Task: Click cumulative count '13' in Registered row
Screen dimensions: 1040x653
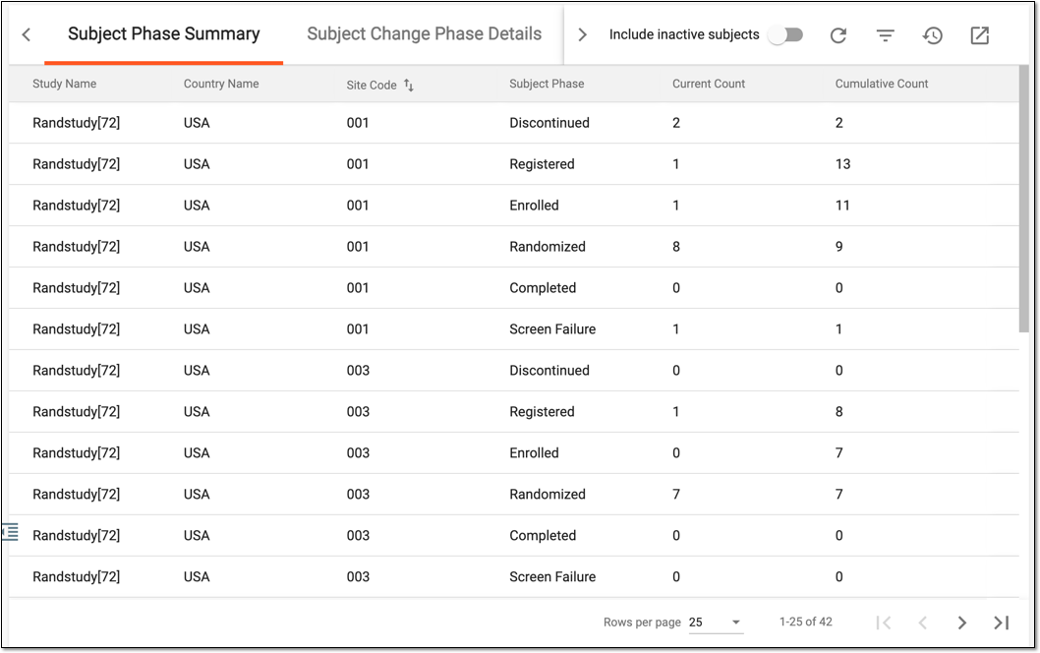Action: click(842, 164)
